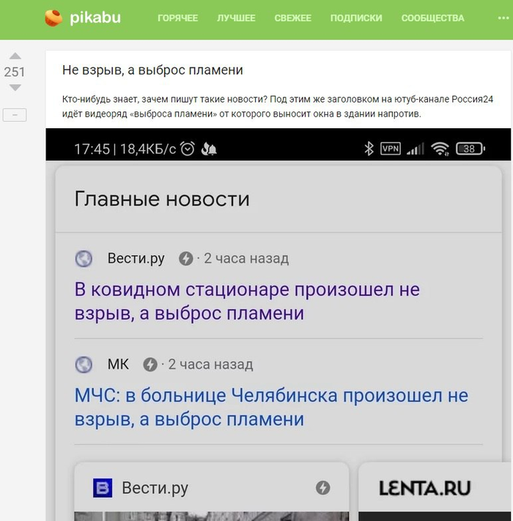Click the МК headline about больнице Челябинска
The image size is (513, 521).
tap(270, 407)
